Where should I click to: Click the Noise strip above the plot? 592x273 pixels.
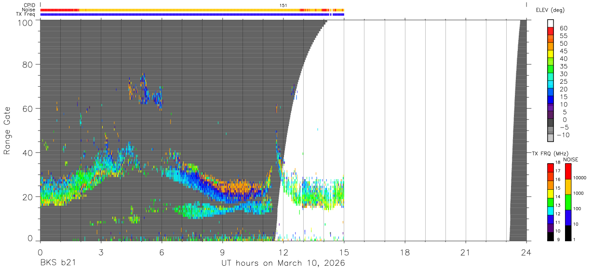192,10
